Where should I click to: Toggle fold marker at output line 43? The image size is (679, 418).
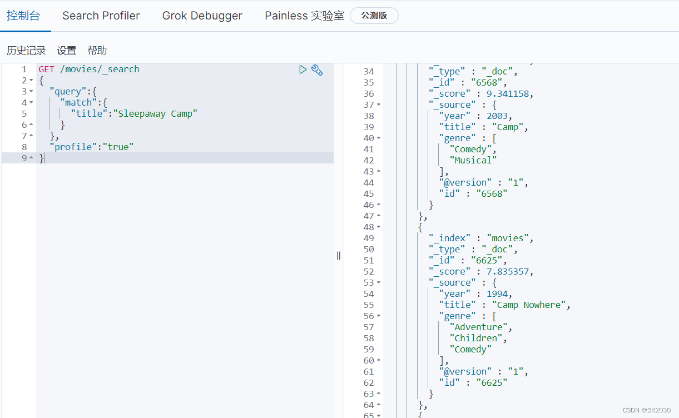point(379,172)
